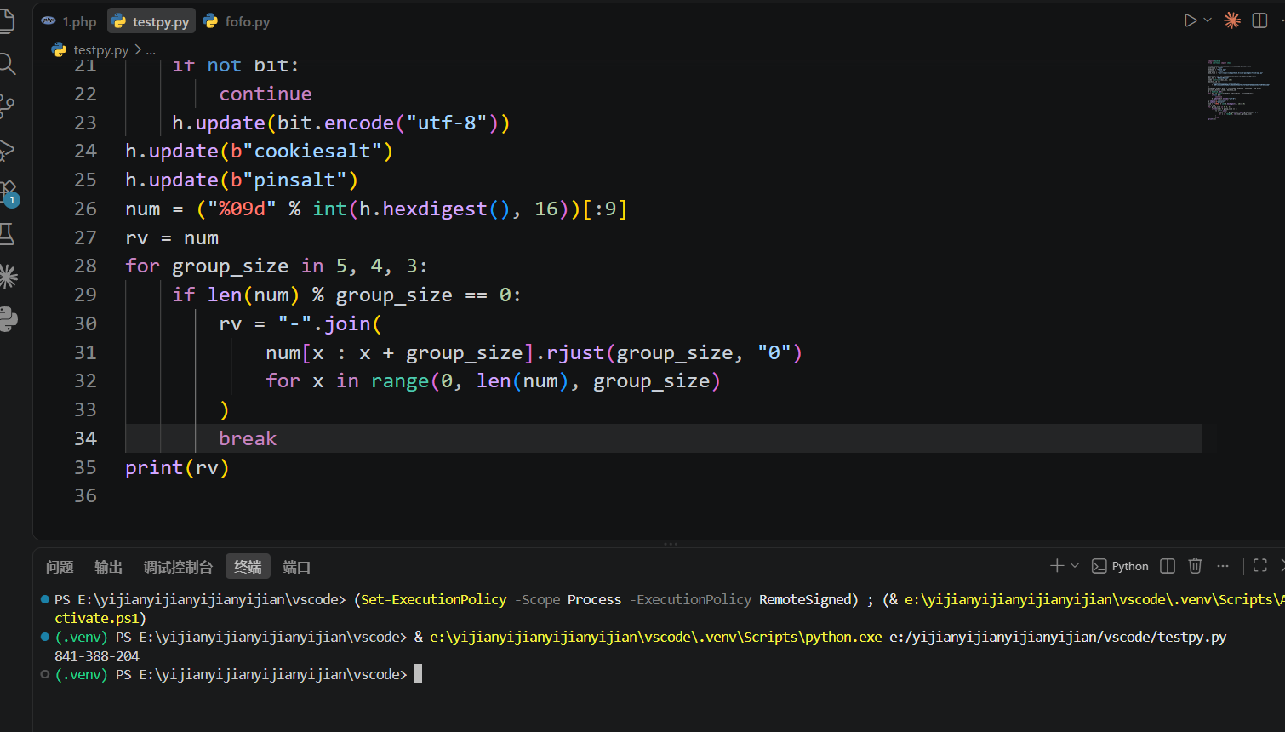1285x732 pixels.
Task: Maximize the terminal panel size
Action: [x=1260, y=566]
